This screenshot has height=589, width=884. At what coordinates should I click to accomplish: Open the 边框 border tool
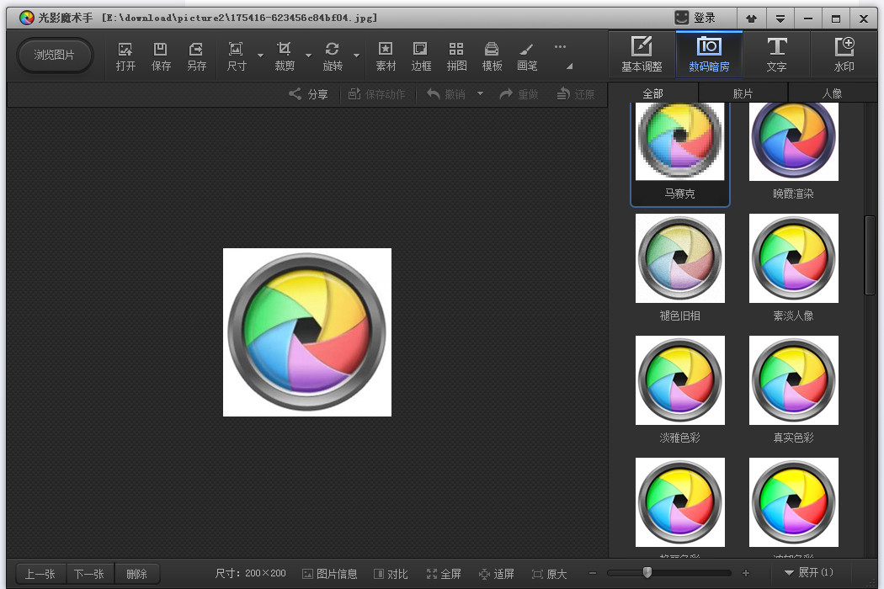click(x=421, y=56)
